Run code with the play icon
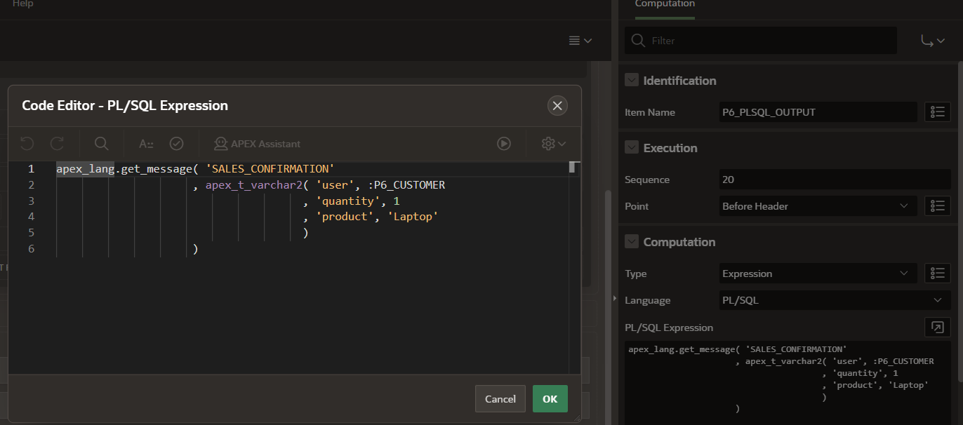 coord(504,144)
